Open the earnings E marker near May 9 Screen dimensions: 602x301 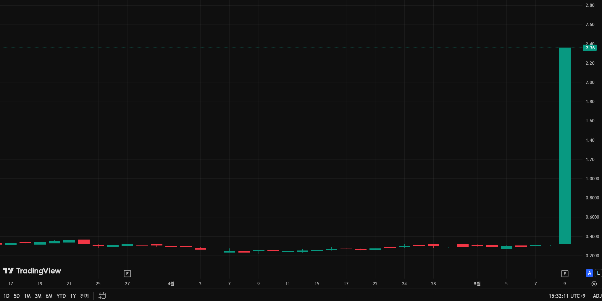[x=565, y=274]
